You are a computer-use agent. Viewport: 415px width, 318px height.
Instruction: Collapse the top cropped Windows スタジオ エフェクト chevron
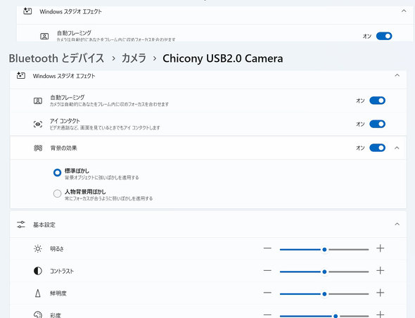pos(404,11)
